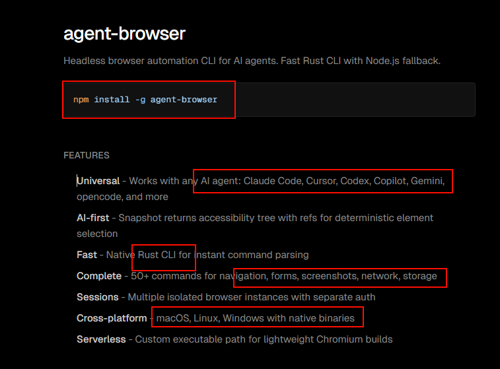Click "macOS" in the Cross-platform description
The image size is (500, 369).
[172, 318]
